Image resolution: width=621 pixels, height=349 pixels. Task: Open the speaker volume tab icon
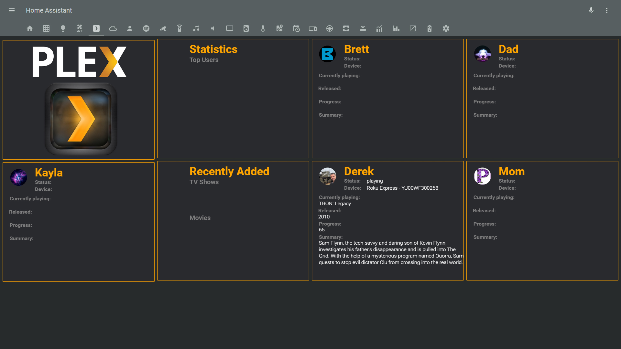(x=213, y=28)
